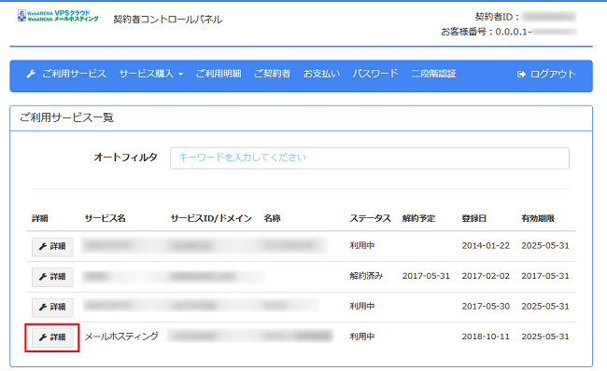
Task: Open お支払い menu item
Action: (x=321, y=74)
